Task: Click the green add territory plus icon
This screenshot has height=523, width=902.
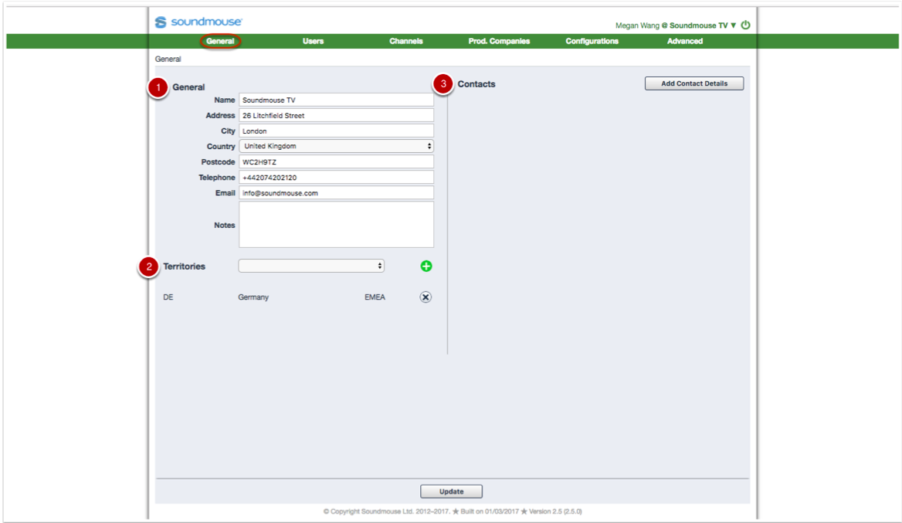Action: click(x=426, y=266)
